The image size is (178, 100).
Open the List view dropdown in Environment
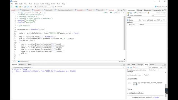pyautogui.click(x=159, y=13)
